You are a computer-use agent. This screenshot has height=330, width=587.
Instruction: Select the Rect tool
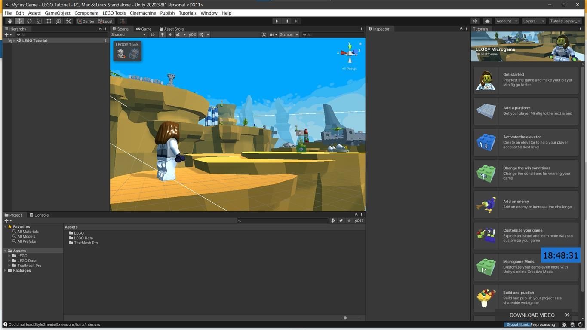(49, 21)
